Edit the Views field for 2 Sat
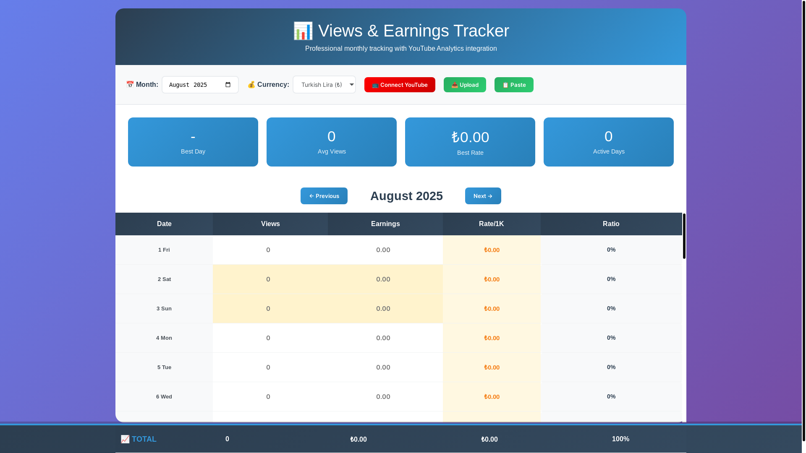 (x=270, y=279)
